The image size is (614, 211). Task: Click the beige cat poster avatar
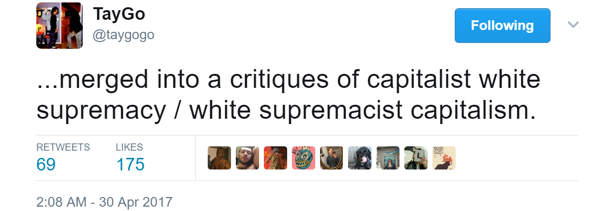click(x=444, y=158)
